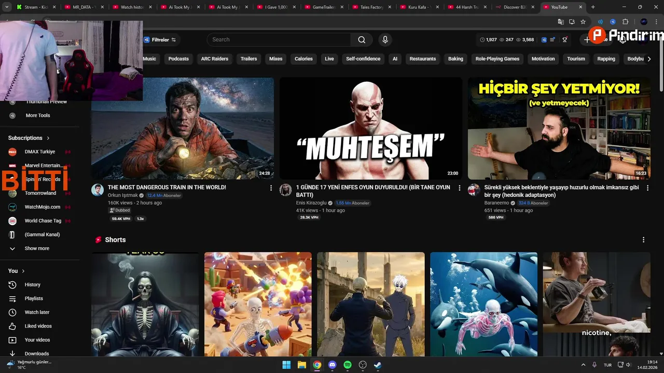Expand the Subscriptions section chevron
Viewport: 664px width, 373px height.
(48, 138)
